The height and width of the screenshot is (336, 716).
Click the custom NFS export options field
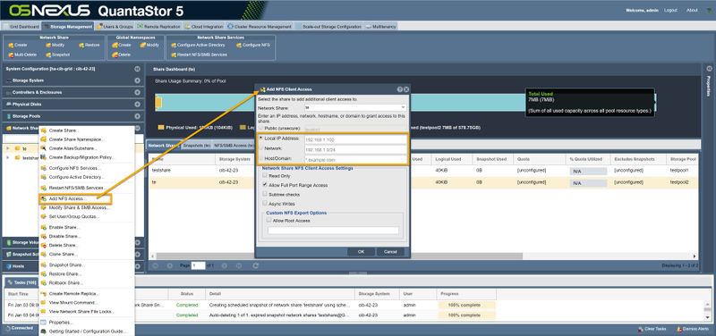point(333,231)
